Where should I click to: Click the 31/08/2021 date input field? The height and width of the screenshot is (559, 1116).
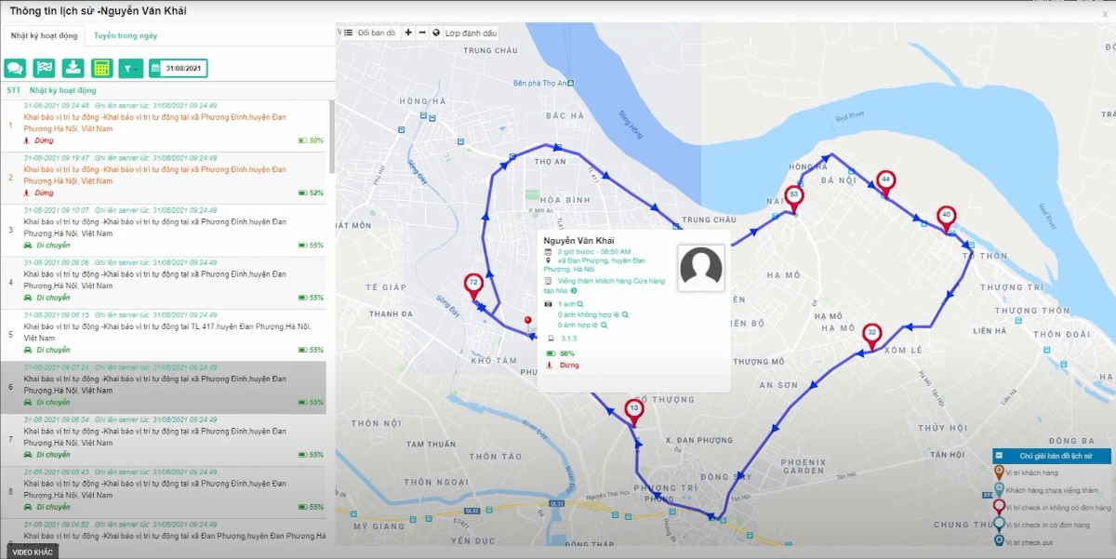(183, 68)
